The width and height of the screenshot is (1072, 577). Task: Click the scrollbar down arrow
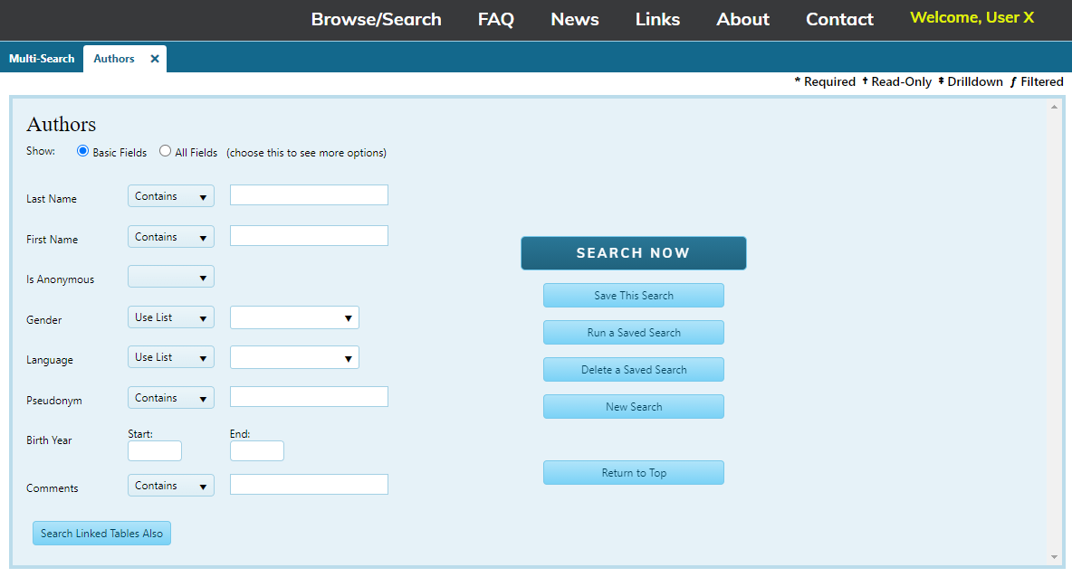[1054, 557]
